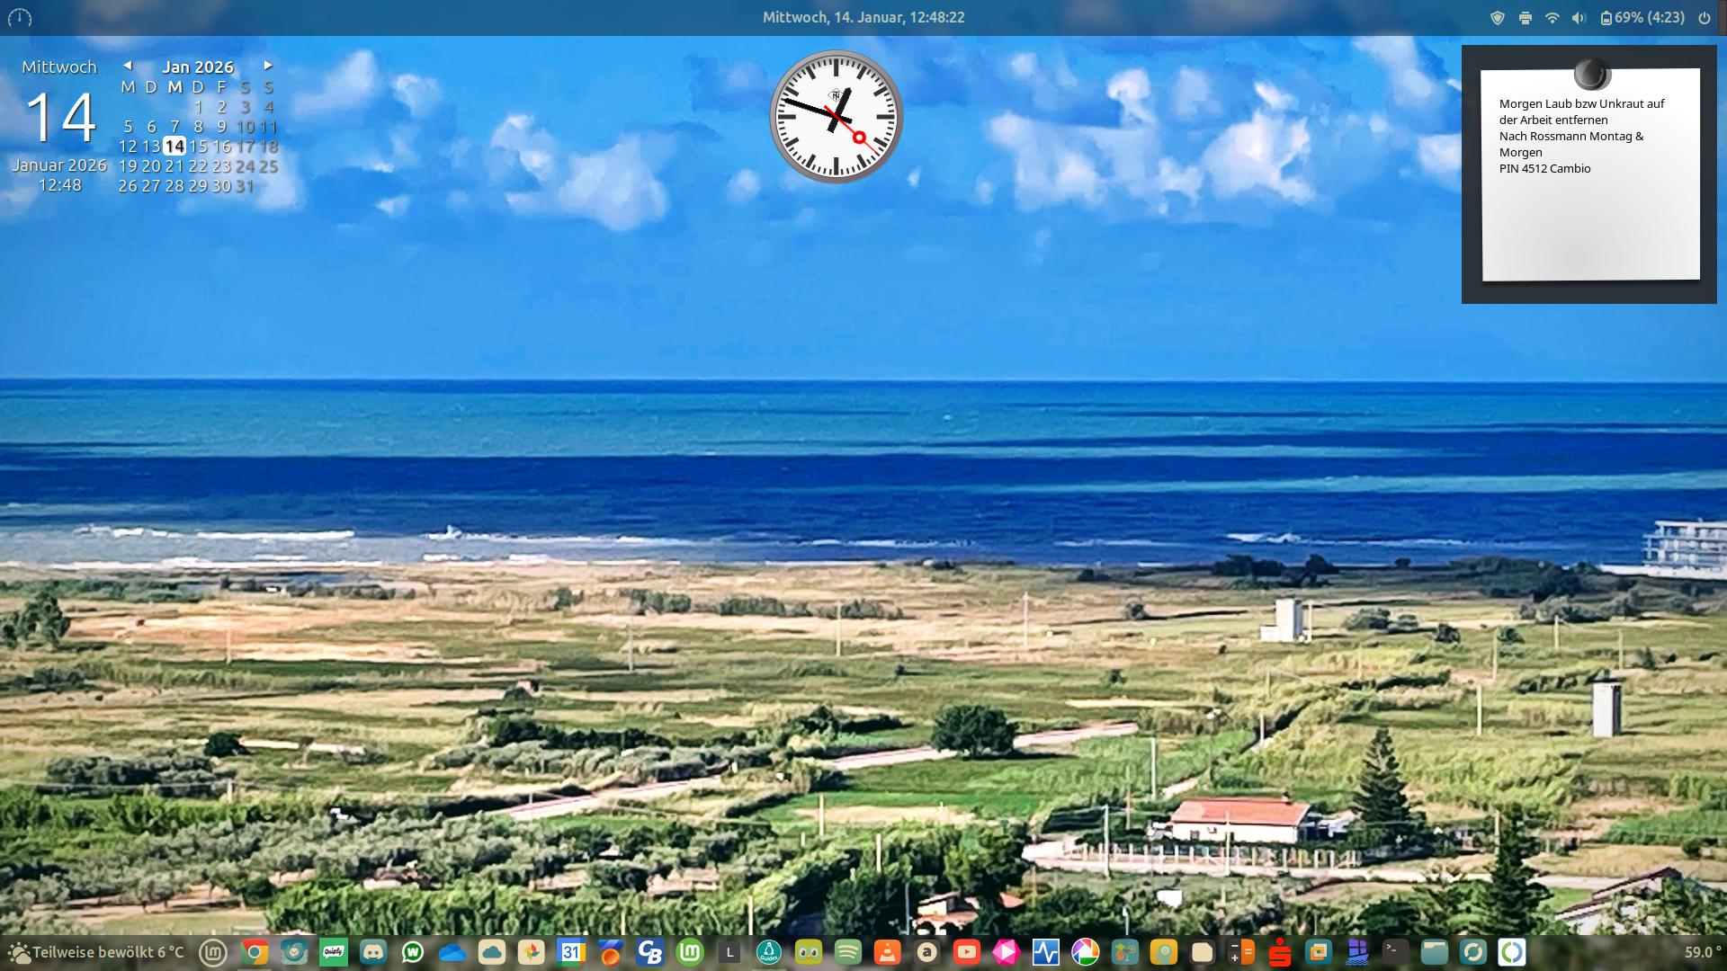Open the terminal launcher
This screenshot has height=971, width=1727.
[1395, 950]
